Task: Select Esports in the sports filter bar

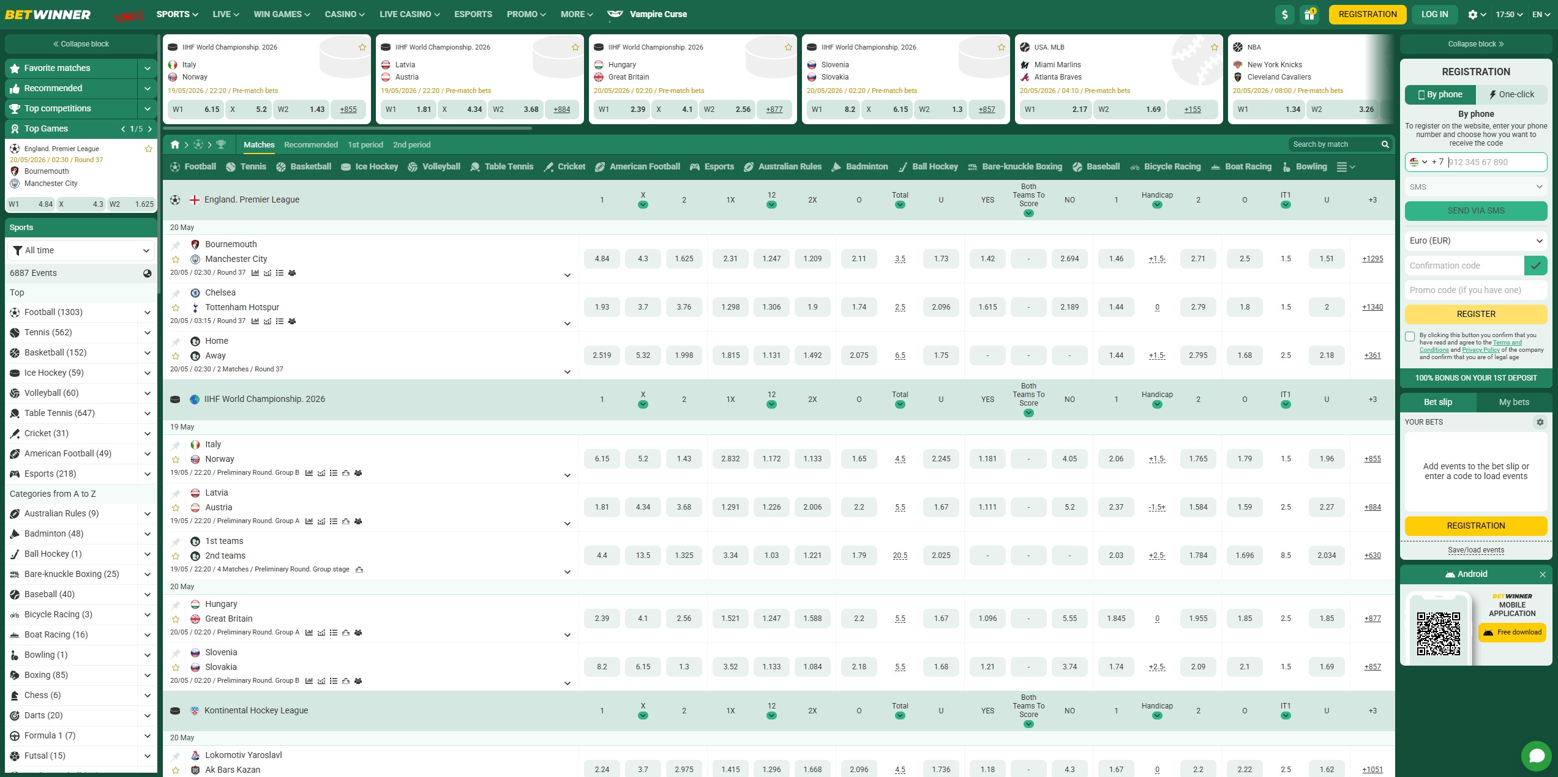Action: [712, 166]
